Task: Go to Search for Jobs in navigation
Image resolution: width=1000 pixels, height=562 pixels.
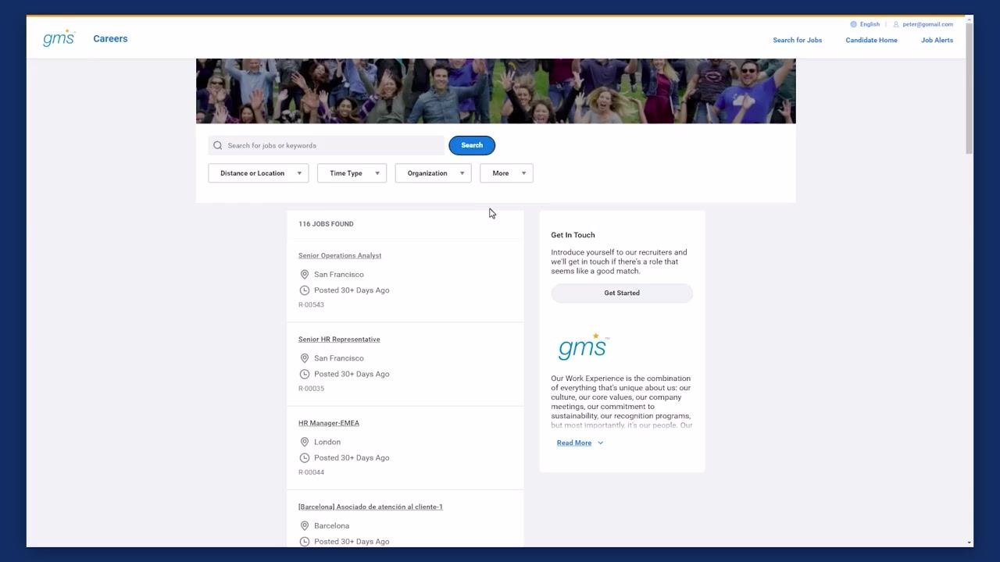Action: (797, 41)
